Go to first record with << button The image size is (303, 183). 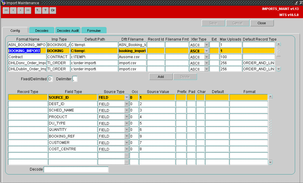click(6, 10)
